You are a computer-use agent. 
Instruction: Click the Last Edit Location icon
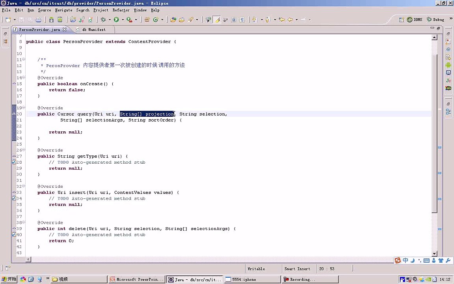pos(282,20)
